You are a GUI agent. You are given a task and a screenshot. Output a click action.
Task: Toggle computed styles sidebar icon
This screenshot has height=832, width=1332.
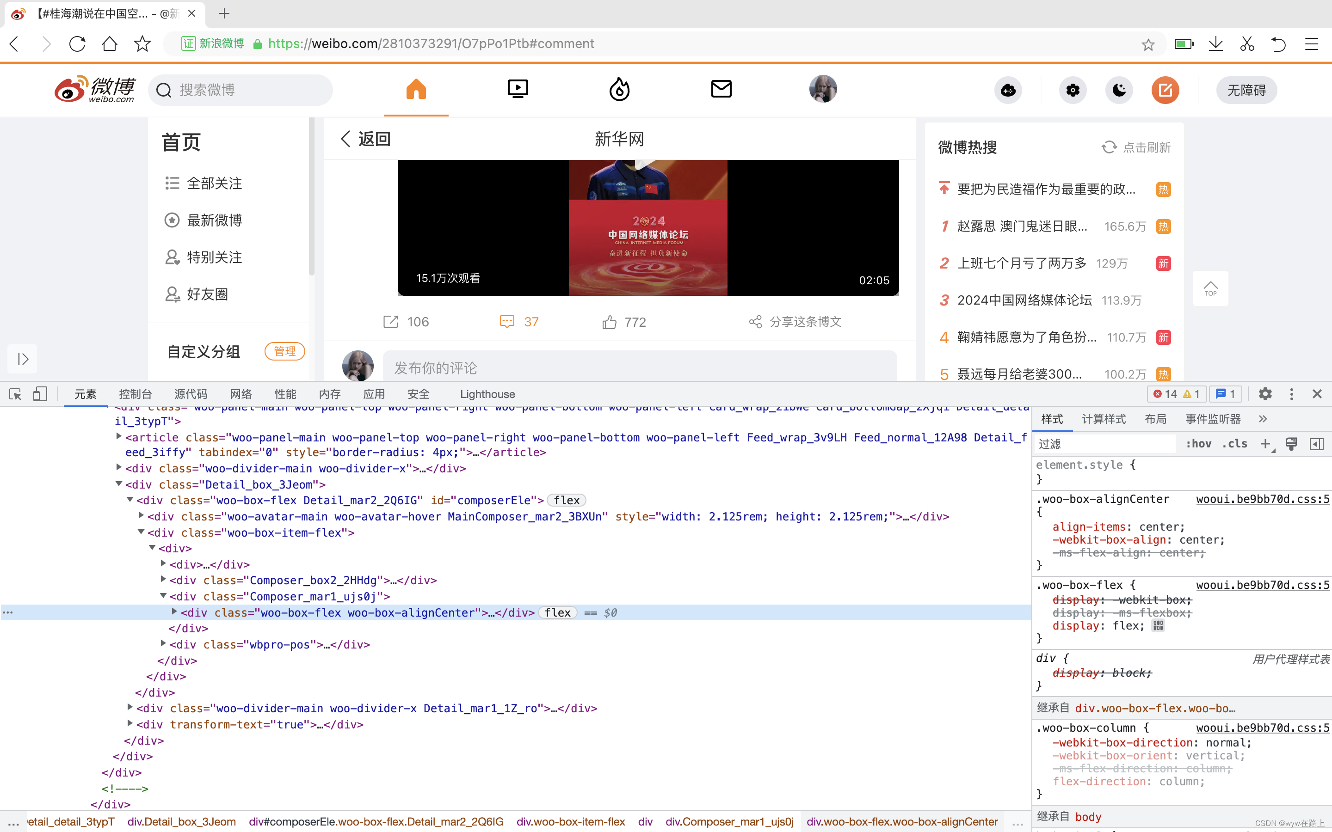[x=1317, y=444]
